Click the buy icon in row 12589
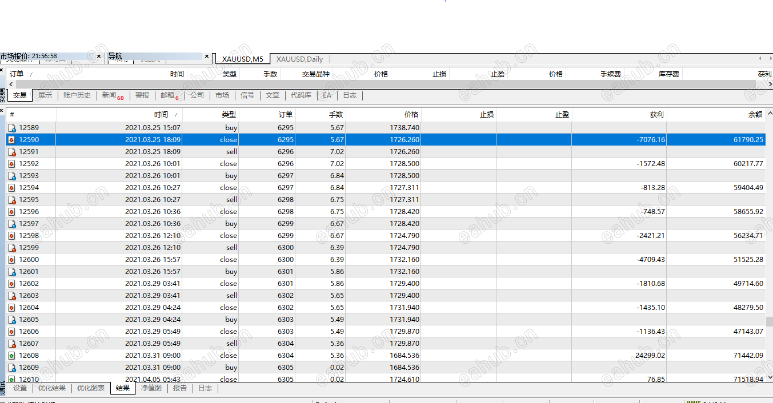773x403 pixels. point(11,128)
